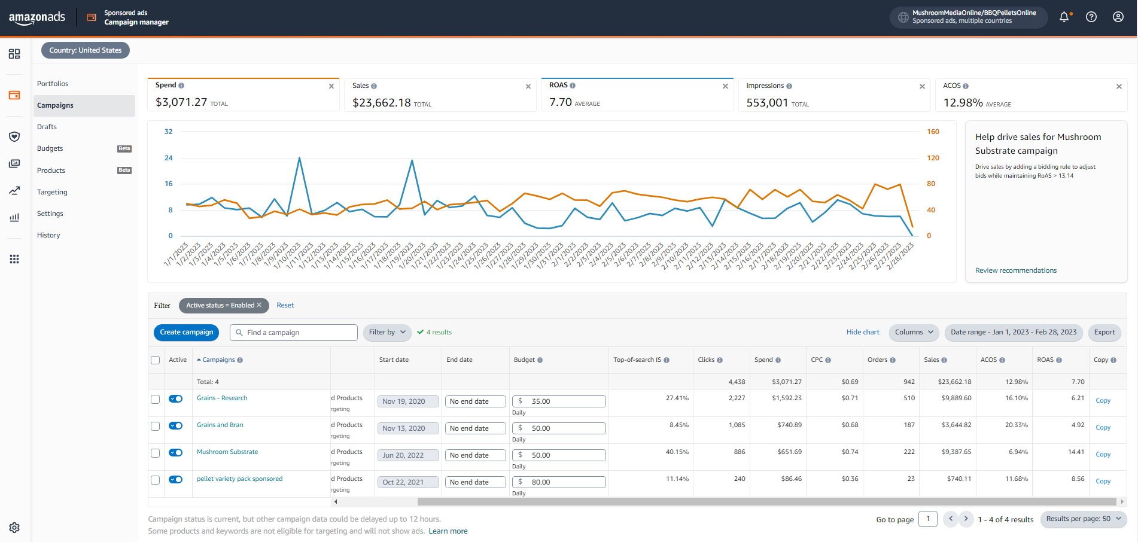Click the Create campaign button

pyautogui.click(x=187, y=332)
